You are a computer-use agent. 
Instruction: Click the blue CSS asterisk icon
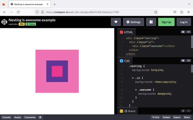pos(121,61)
